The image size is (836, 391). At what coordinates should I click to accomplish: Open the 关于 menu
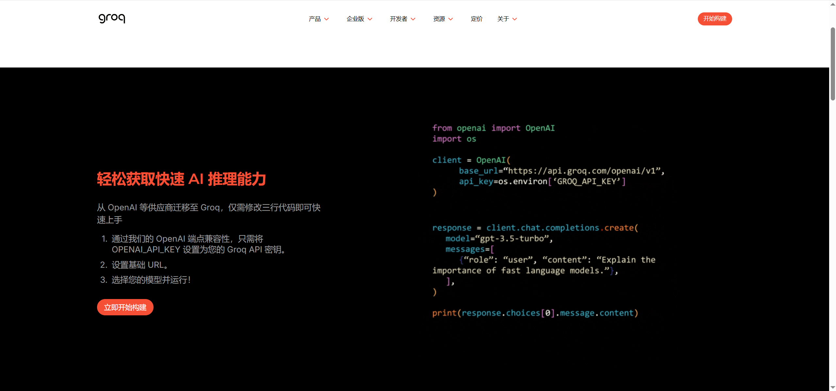[x=503, y=19]
